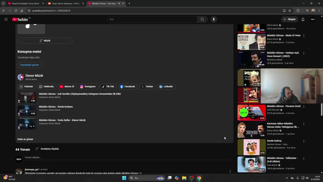Open the channel Videolar chip
Screen dimensions: 323x182
[x=26, y=86]
